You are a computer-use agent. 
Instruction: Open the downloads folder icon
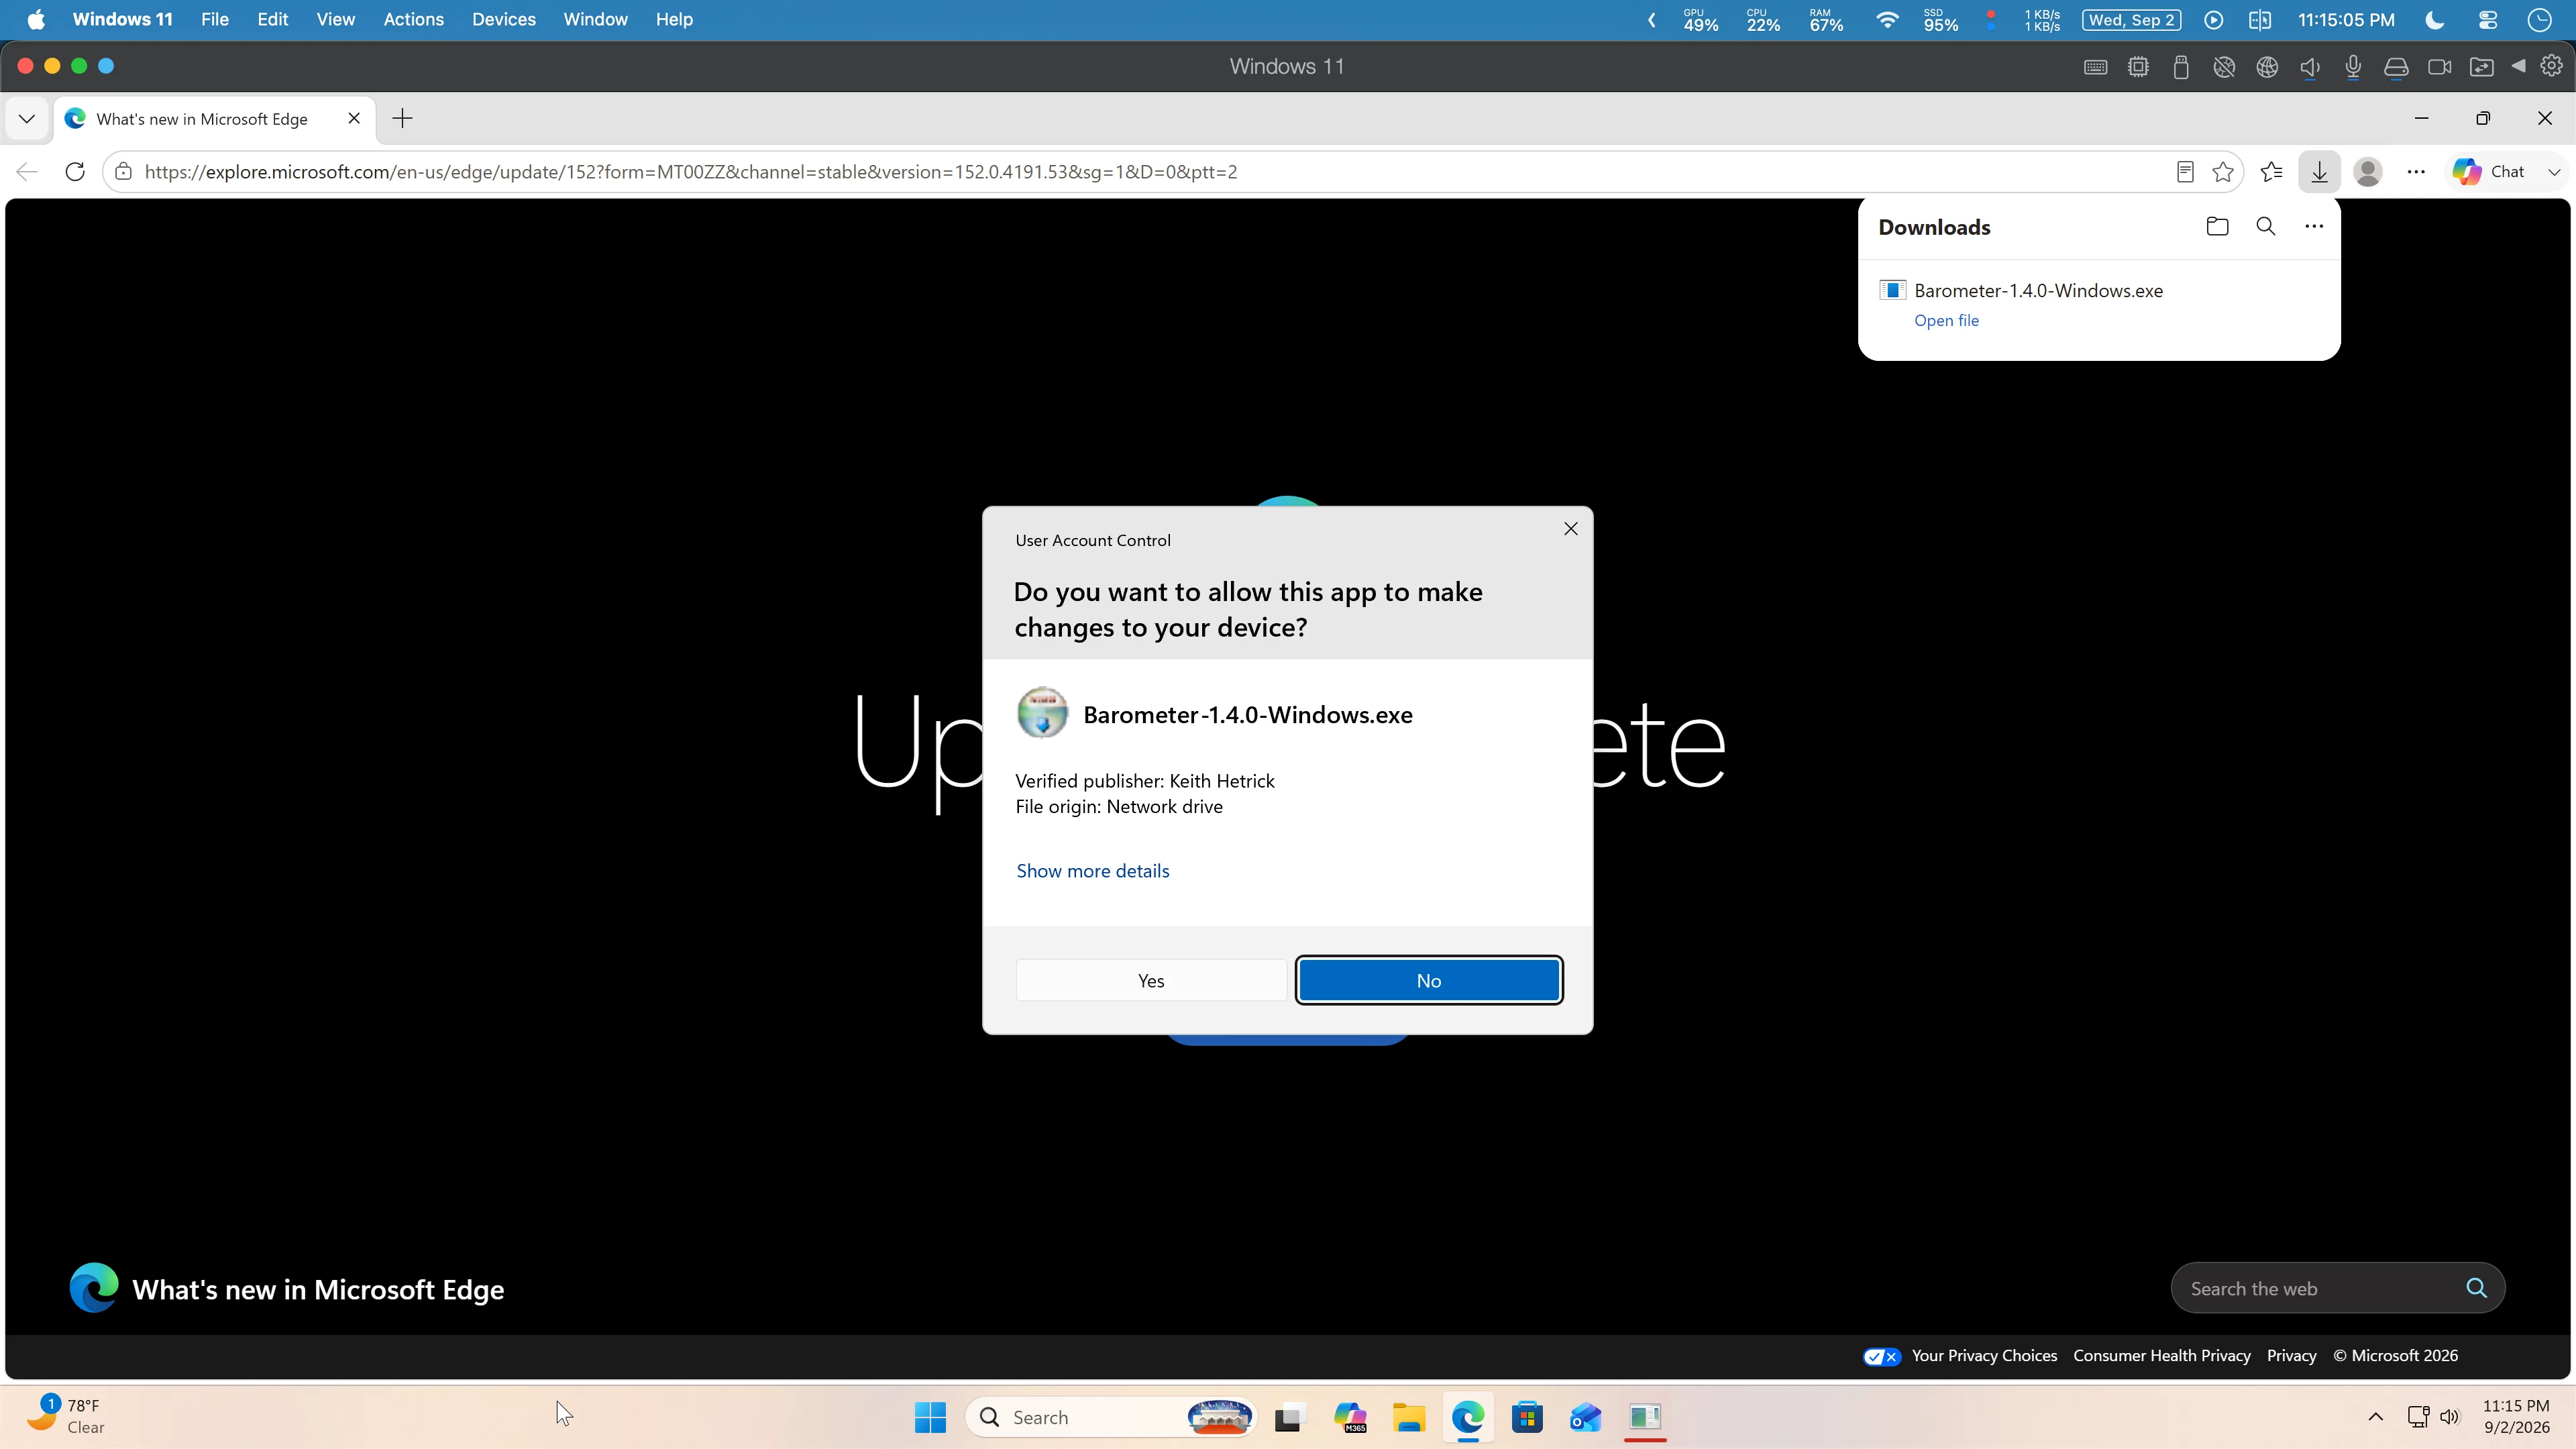(2217, 227)
